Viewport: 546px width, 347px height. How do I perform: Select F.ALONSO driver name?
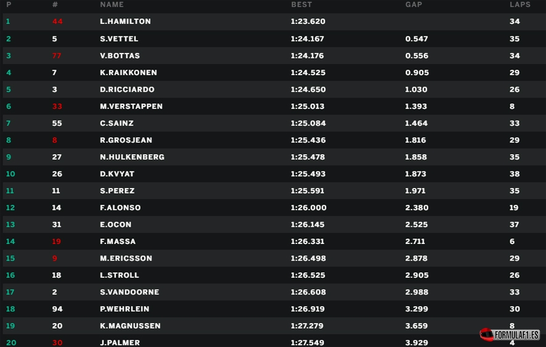(x=121, y=208)
